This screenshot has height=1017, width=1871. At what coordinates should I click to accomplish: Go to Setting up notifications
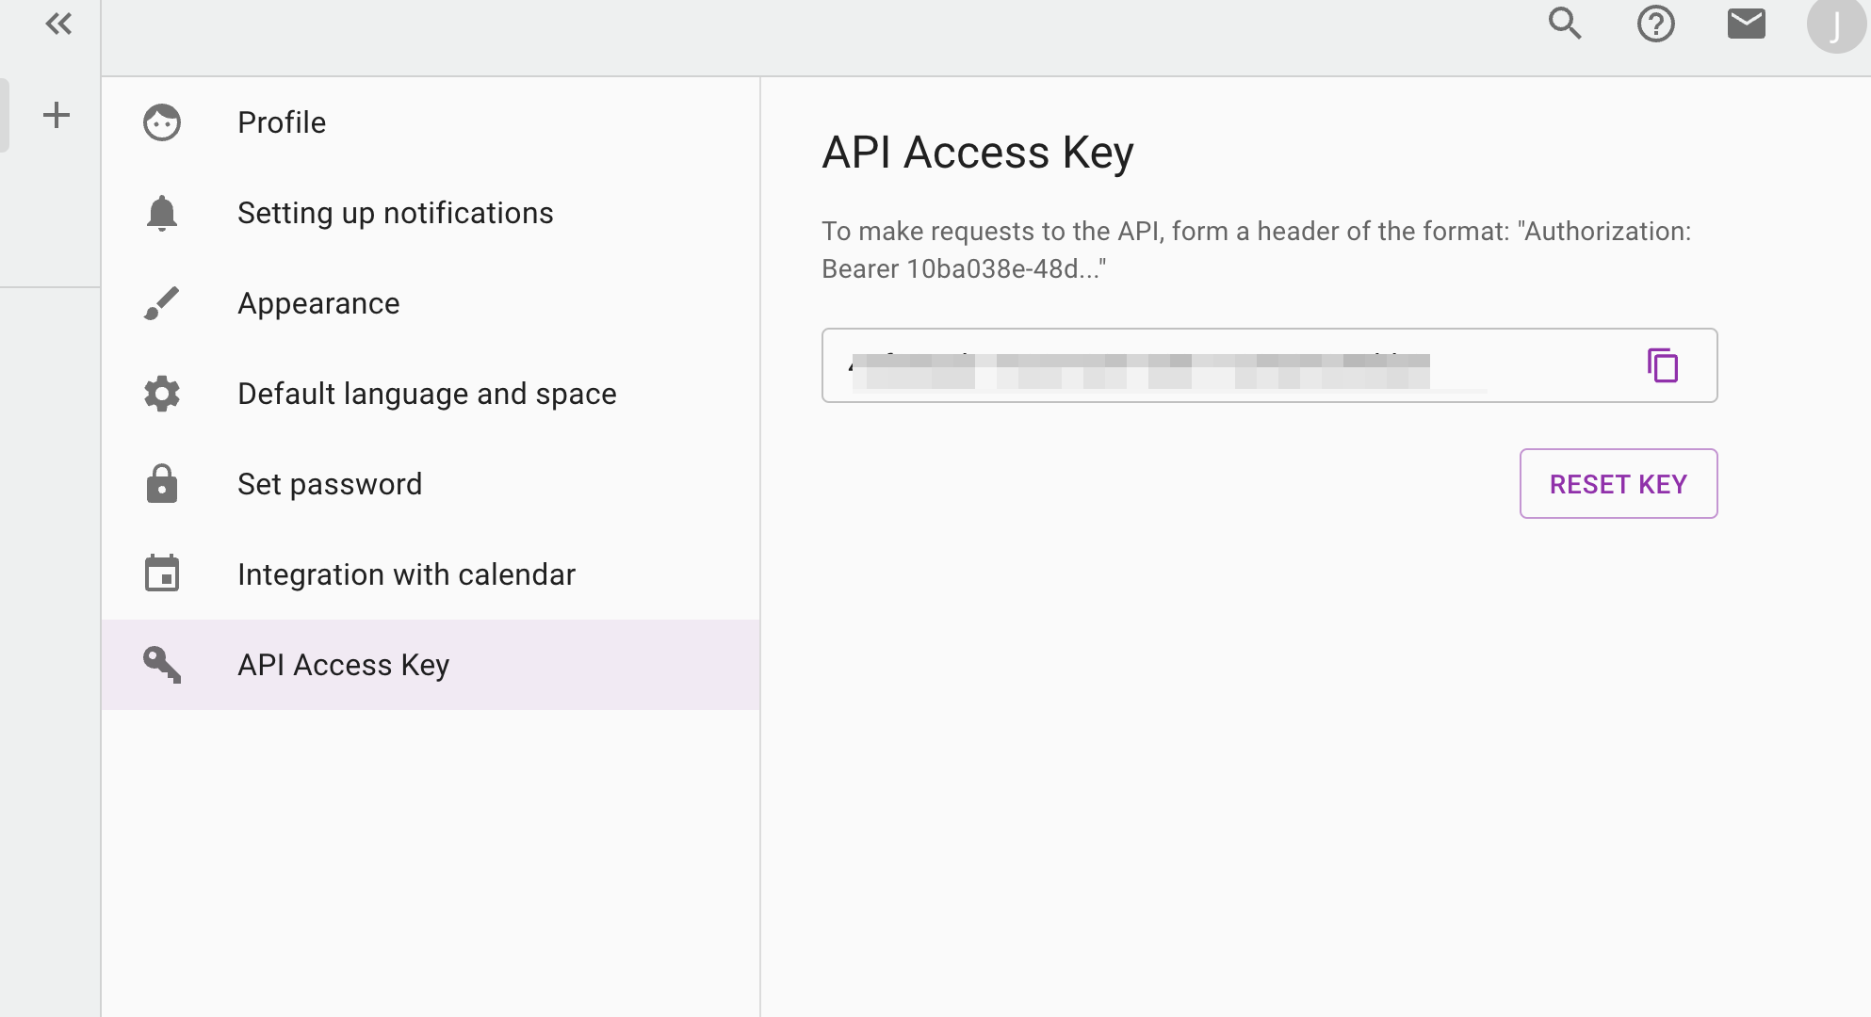pos(395,213)
